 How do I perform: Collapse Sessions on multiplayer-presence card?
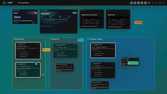click(x=17, y=71)
